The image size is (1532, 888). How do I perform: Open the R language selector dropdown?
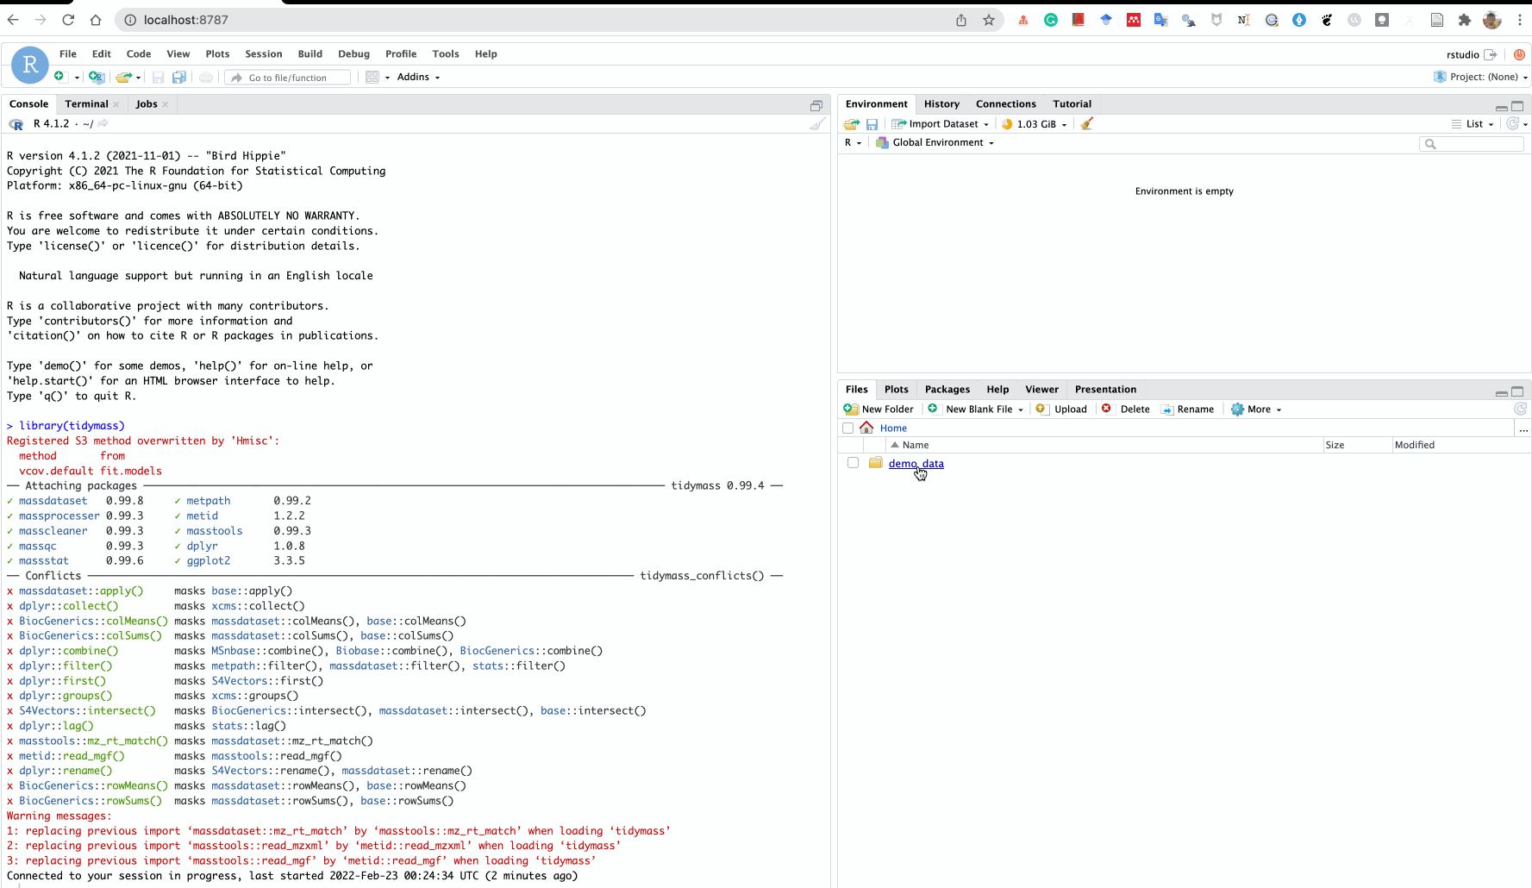tap(853, 142)
